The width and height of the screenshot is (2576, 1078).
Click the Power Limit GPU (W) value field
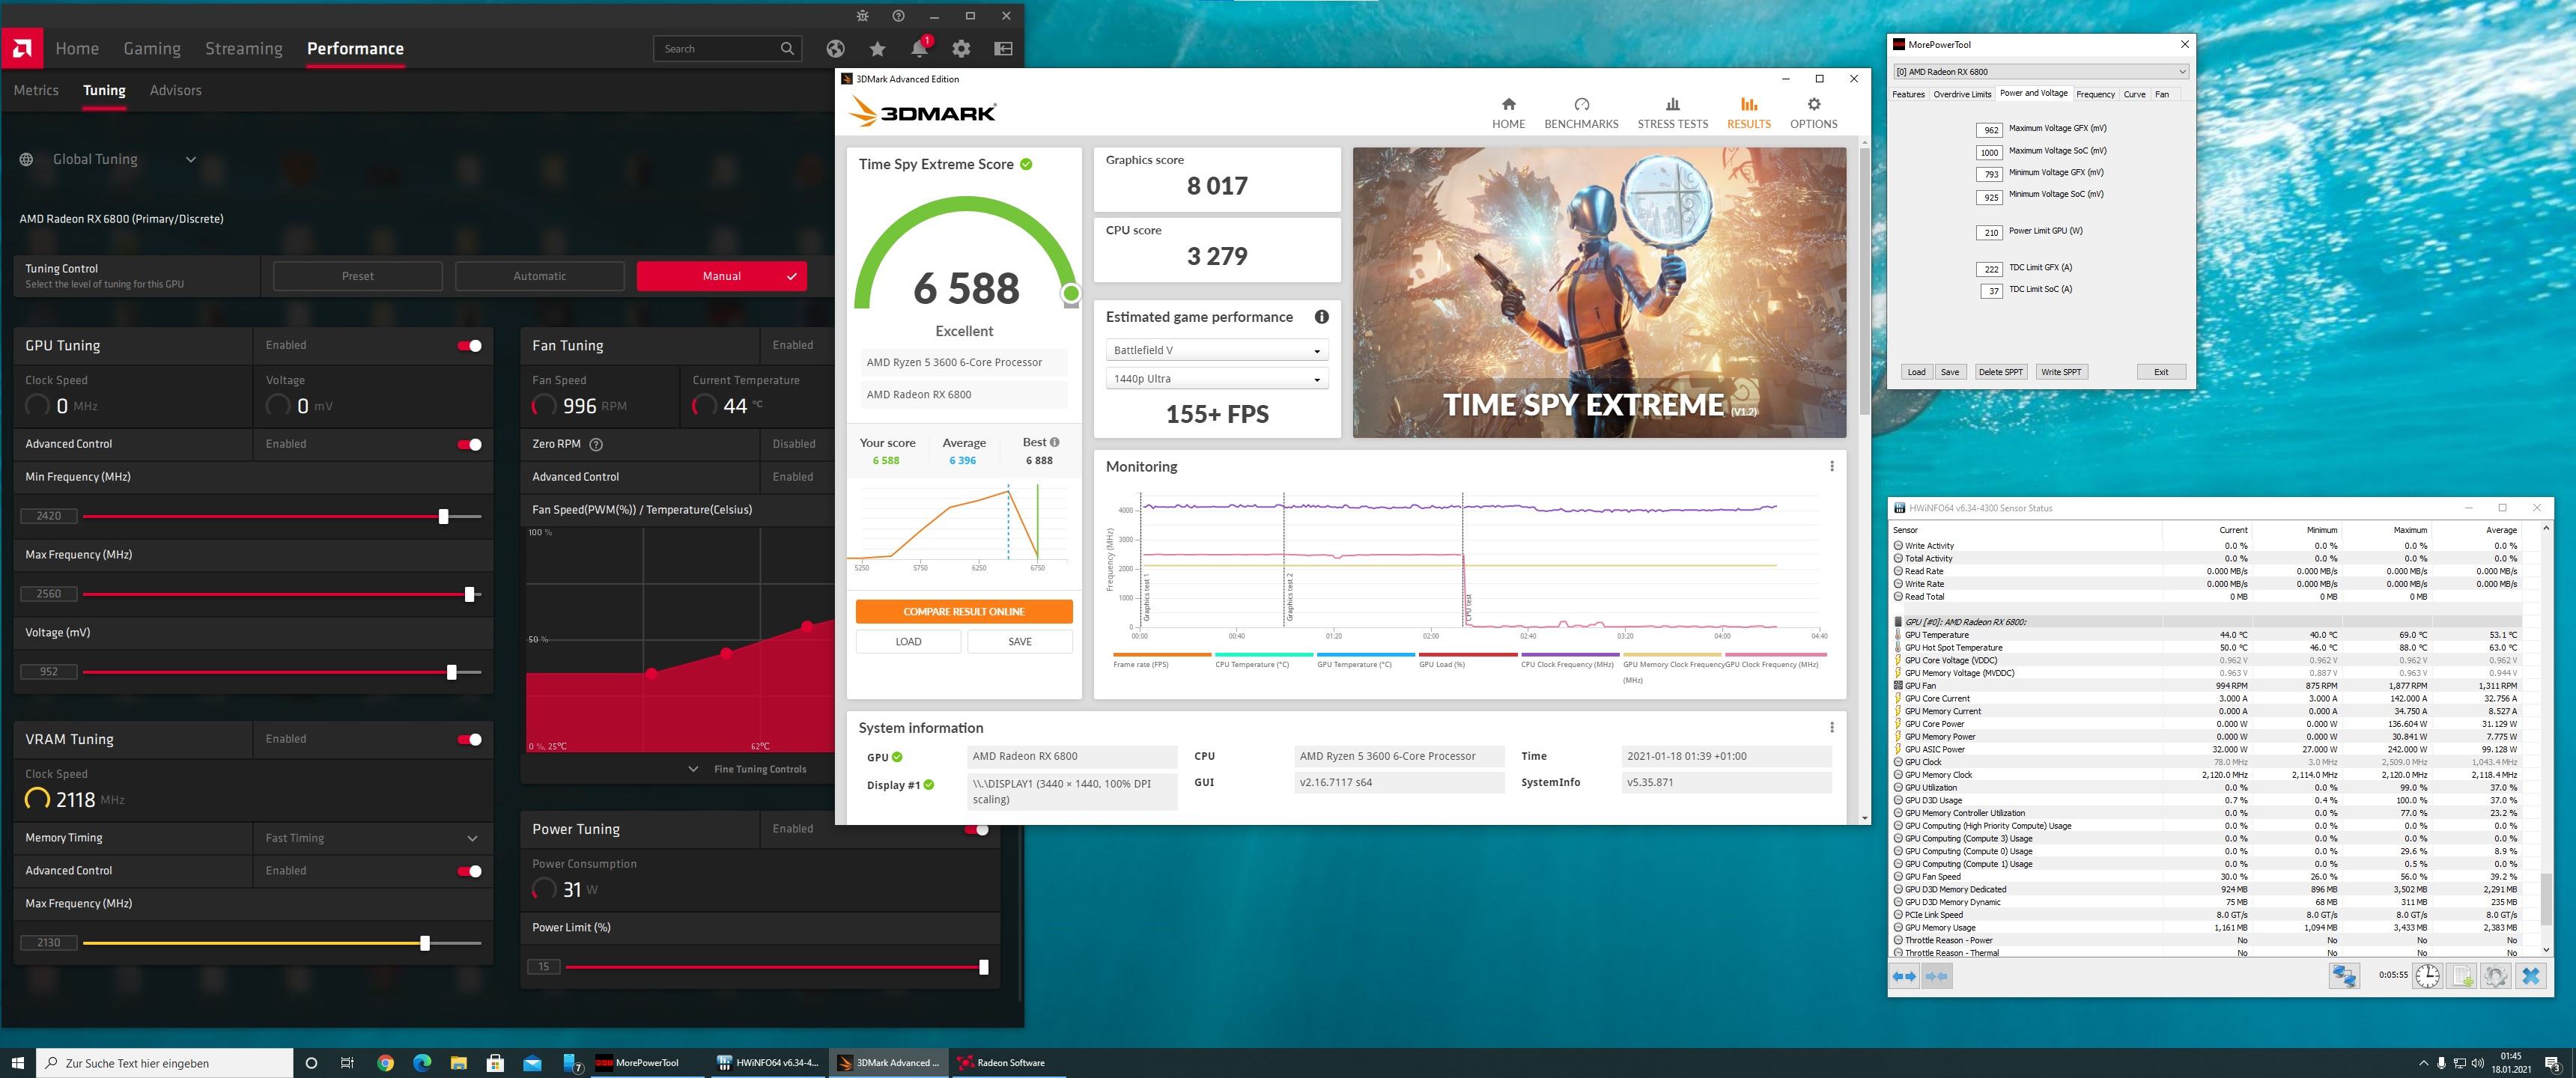[x=1990, y=232]
